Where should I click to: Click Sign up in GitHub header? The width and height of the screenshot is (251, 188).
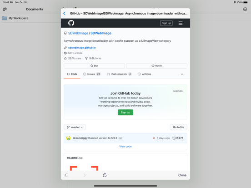click(x=166, y=23)
